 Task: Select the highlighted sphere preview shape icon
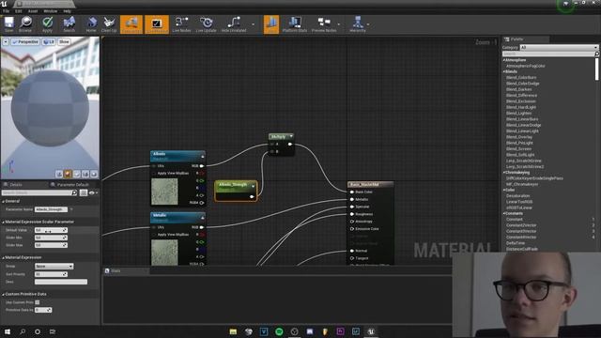tap(68, 174)
